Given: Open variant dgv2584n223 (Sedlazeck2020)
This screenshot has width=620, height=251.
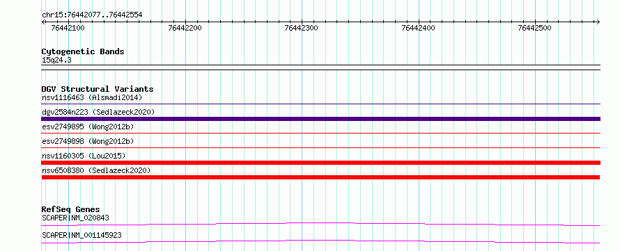Looking at the screenshot, I should (98, 112).
